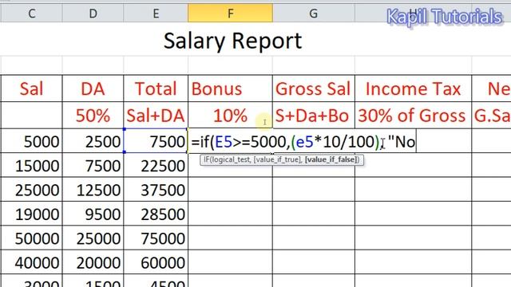Click inside the IF formula being edited
511x287 pixels.
(x=303, y=141)
